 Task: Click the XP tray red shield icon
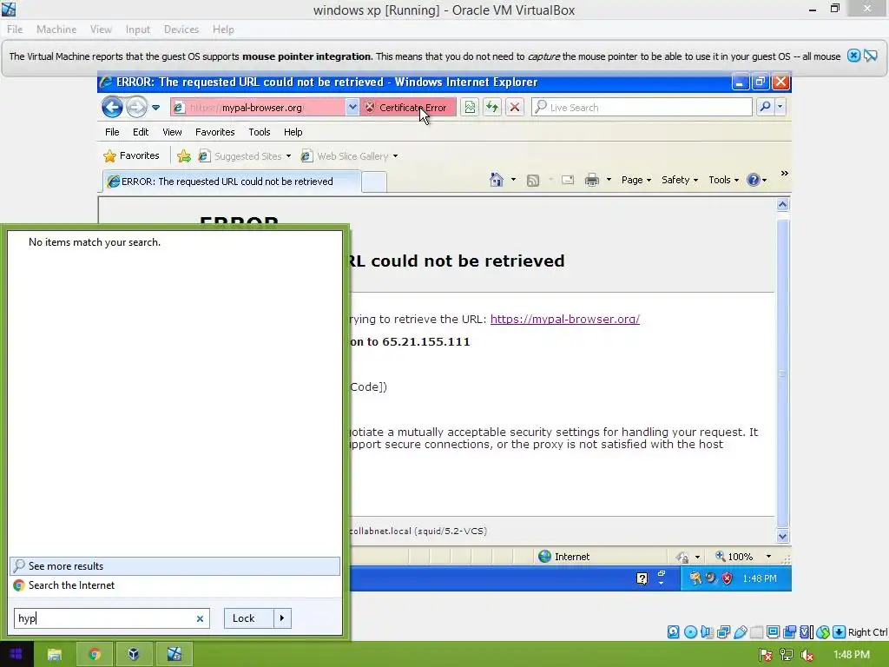point(728,578)
